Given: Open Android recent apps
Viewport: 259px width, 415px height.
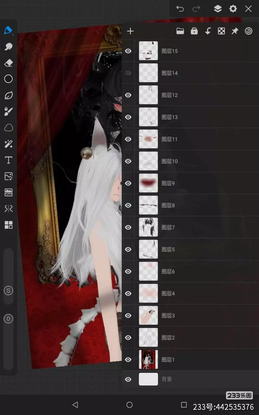Looking at the screenshot, I should (x=184, y=405).
